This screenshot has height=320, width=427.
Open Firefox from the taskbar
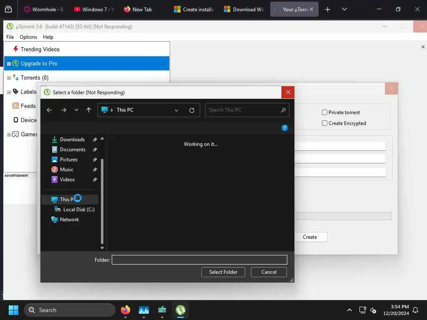pyautogui.click(x=126, y=310)
